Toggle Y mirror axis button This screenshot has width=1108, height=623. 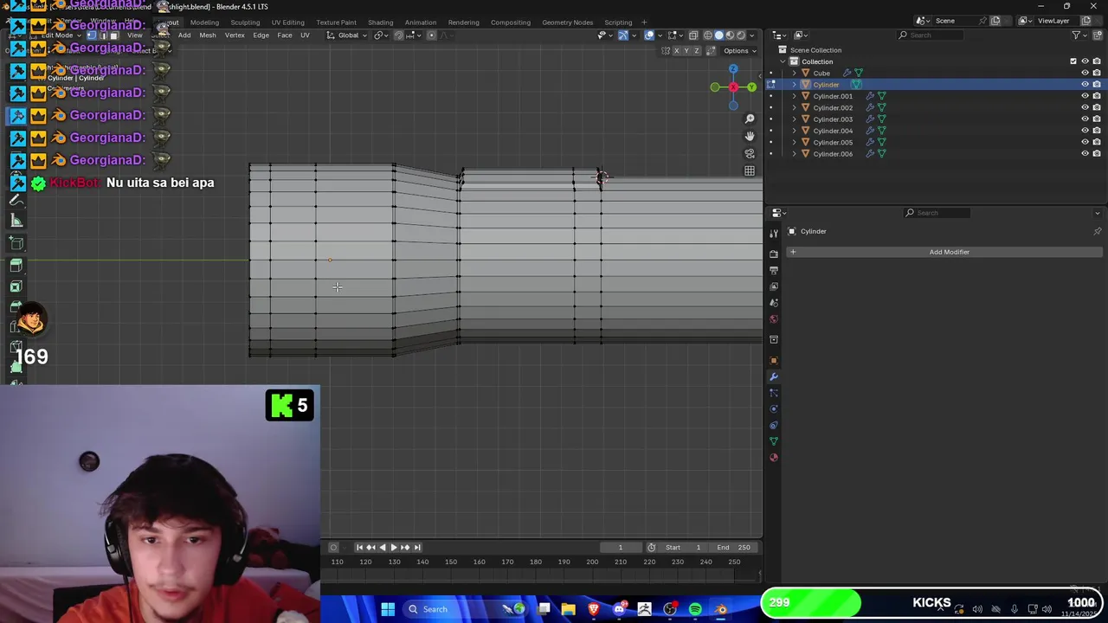click(x=686, y=51)
